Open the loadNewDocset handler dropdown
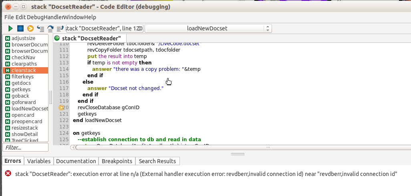The height and width of the screenshot is (196, 411). pos(208,28)
